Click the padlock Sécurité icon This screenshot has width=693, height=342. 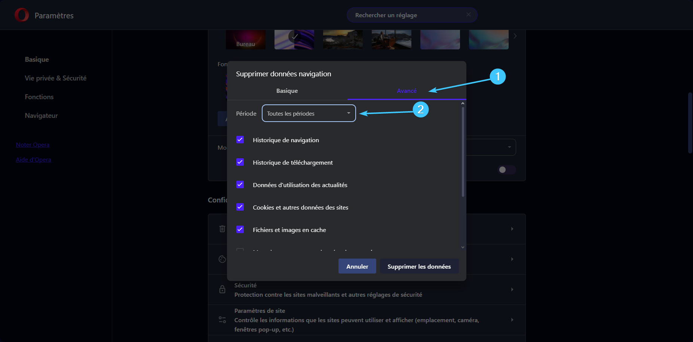tap(222, 289)
